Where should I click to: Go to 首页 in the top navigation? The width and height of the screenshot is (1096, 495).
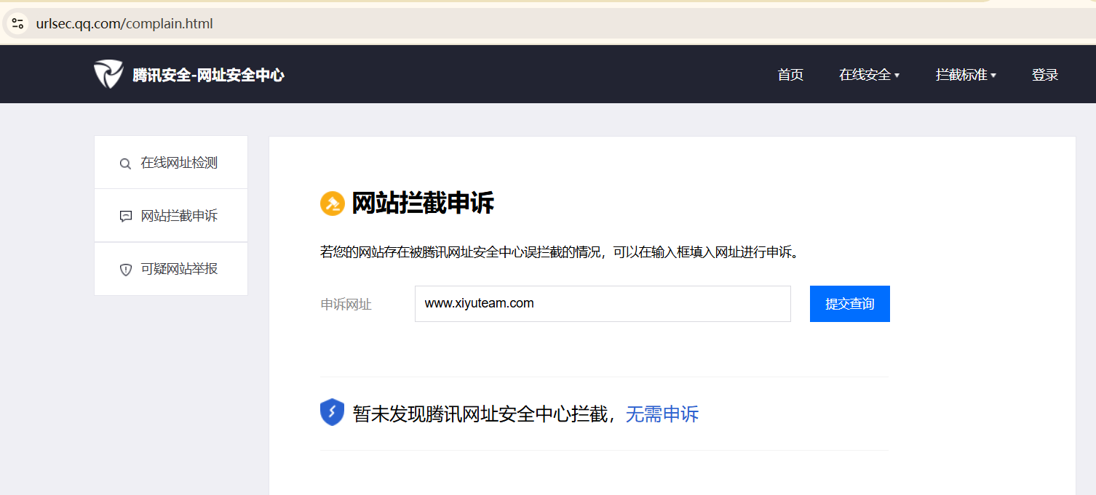click(790, 75)
